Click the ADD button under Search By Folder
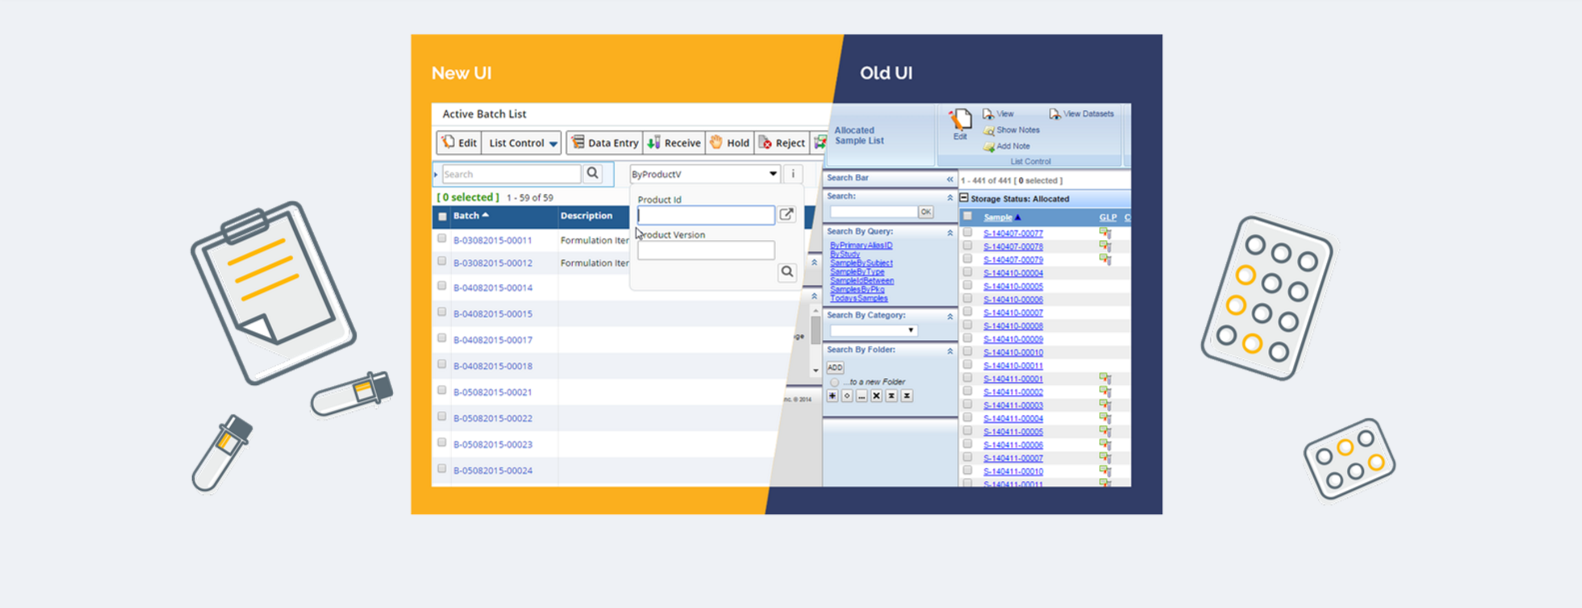1582x608 pixels. (x=835, y=367)
